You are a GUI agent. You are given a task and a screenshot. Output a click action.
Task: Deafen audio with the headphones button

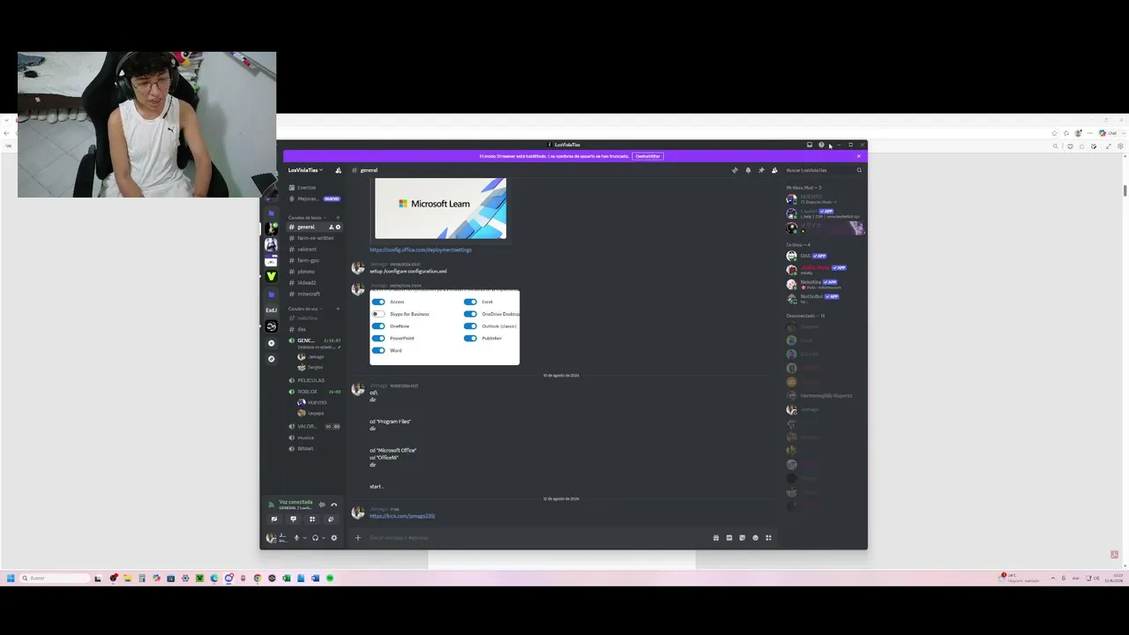pos(315,538)
